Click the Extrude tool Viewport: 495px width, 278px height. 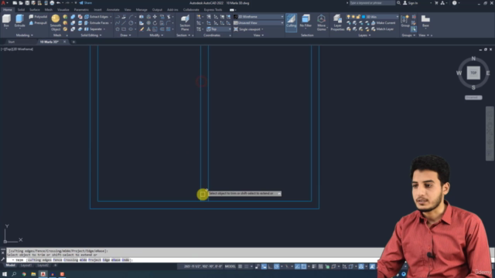point(19,21)
